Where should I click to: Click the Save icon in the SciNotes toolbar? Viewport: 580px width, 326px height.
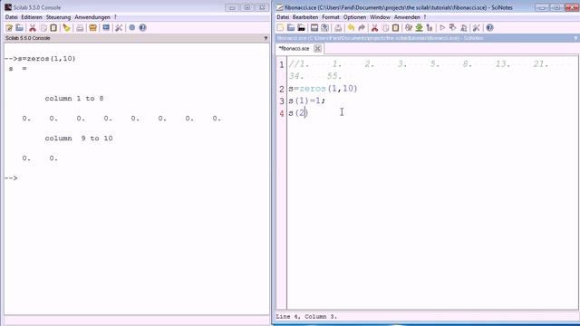314,28
